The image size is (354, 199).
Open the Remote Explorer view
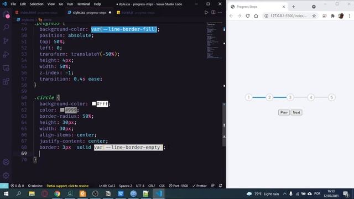[x=6, y=68]
